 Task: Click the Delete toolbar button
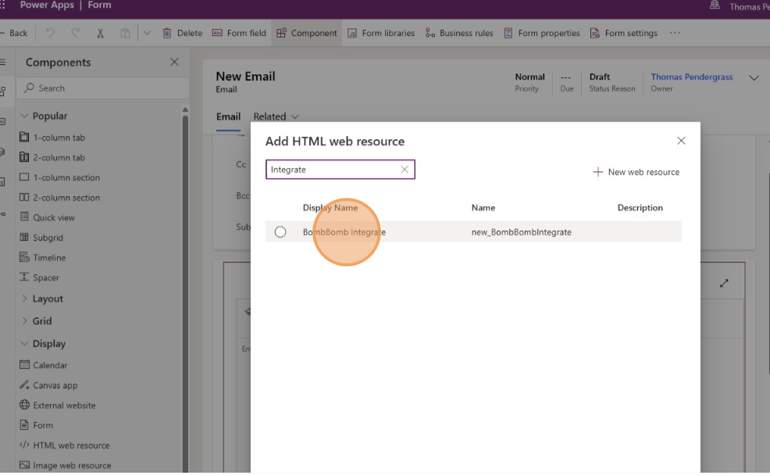tap(182, 33)
